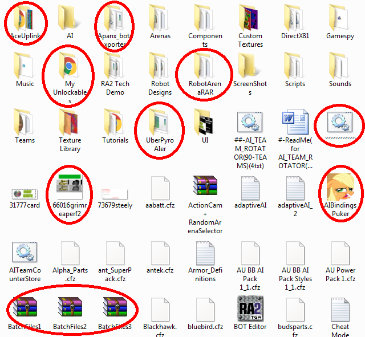Open the UberPyroAler folder
The height and width of the screenshot is (337, 365).
tap(160, 122)
